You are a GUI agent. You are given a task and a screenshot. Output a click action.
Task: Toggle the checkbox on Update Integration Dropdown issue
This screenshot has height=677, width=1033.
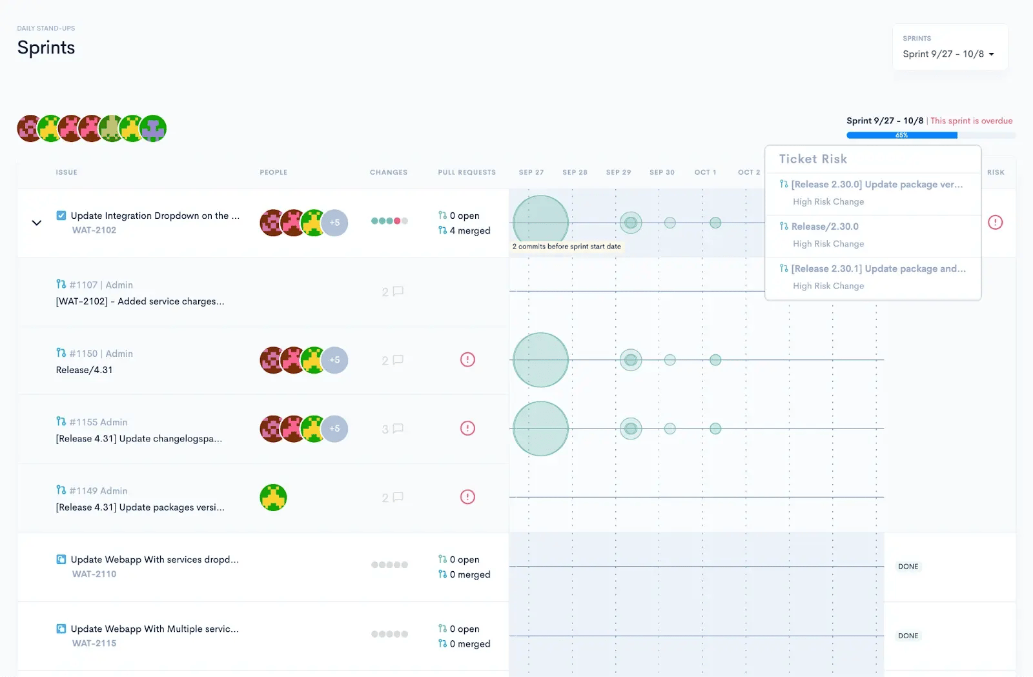point(62,216)
